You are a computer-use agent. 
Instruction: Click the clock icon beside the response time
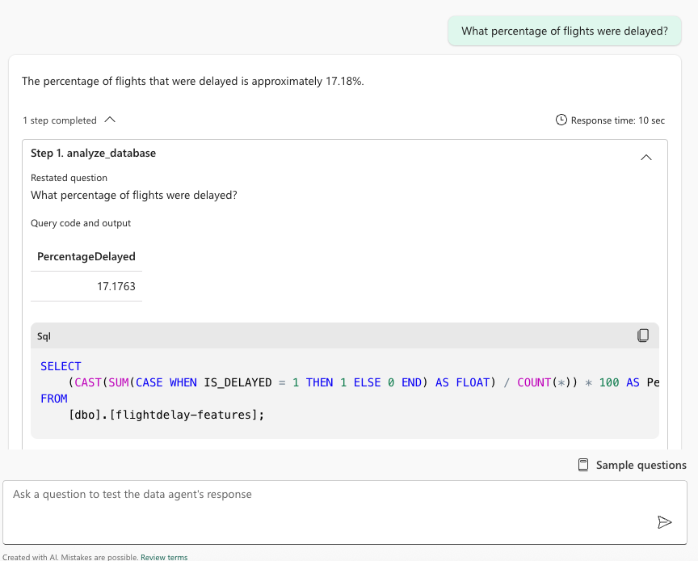(561, 120)
